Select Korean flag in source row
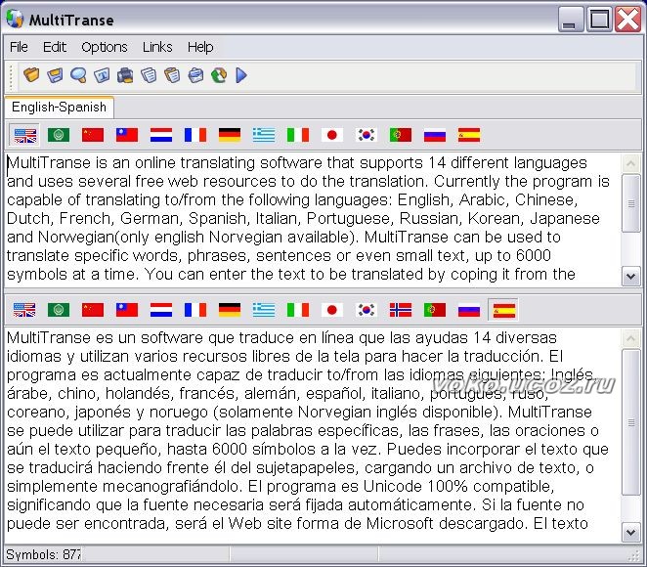Screen dimensions: 647x567 pos(367,135)
